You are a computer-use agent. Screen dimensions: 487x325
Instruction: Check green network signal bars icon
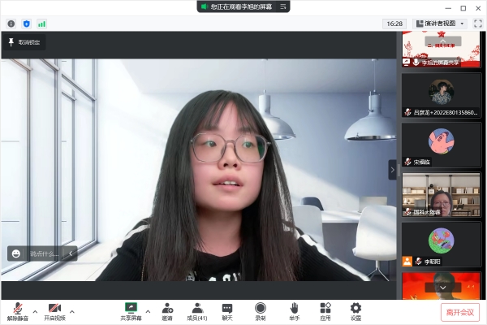[41, 24]
